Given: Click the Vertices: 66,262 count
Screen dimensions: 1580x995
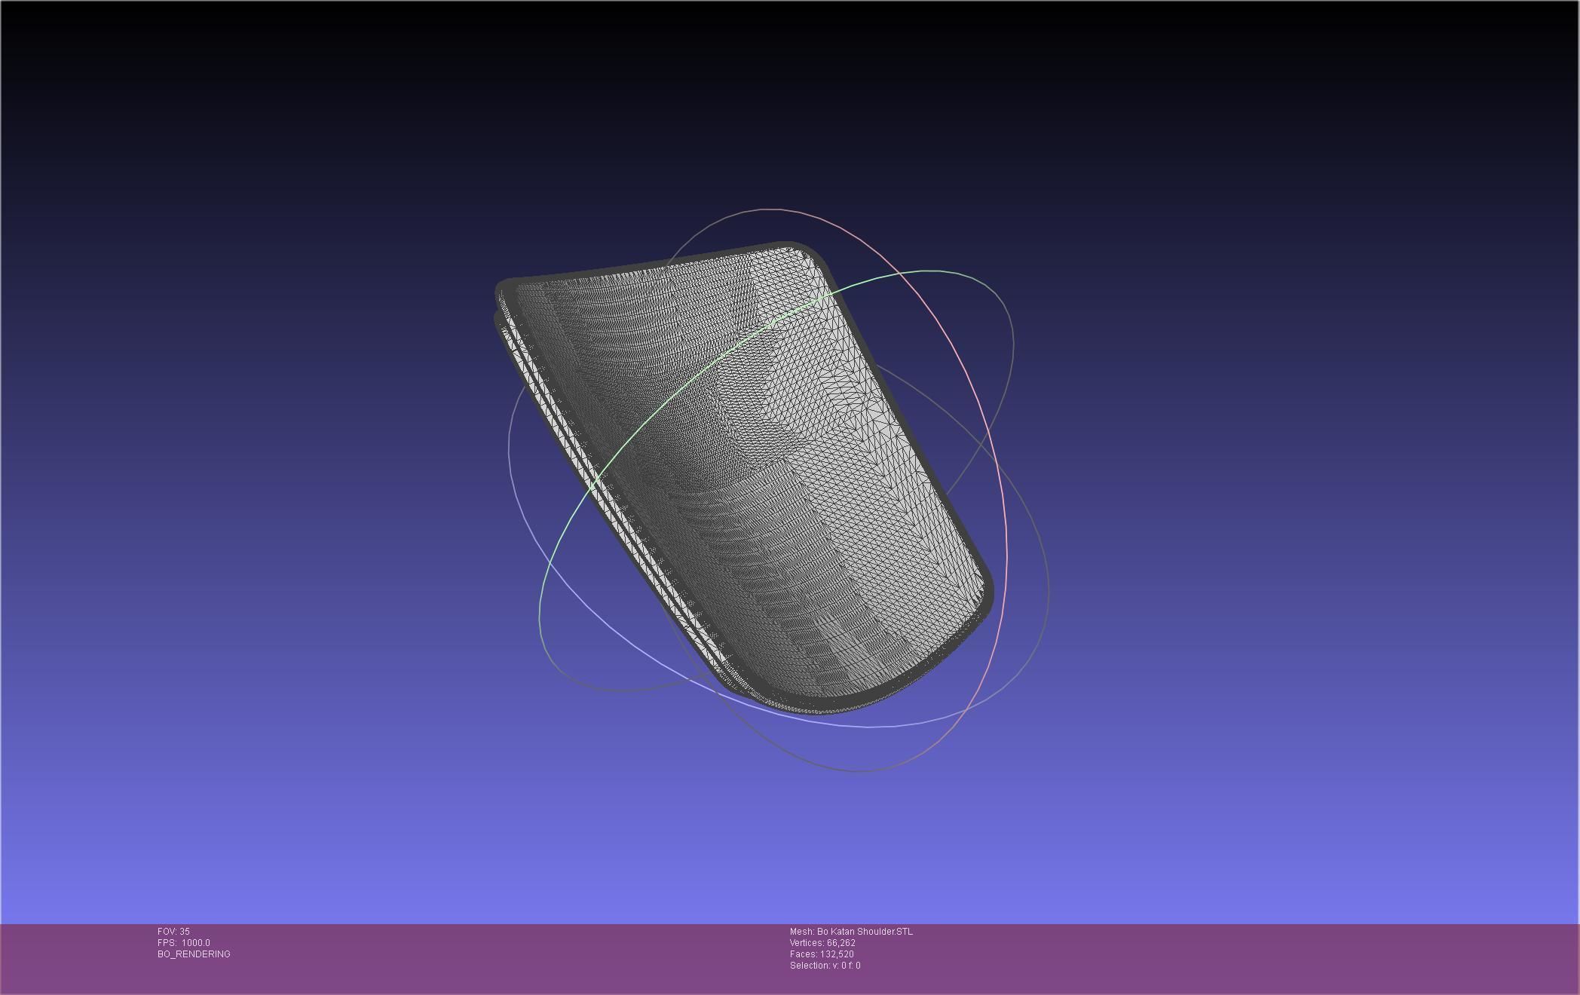Looking at the screenshot, I should pyautogui.click(x=822, y=943).
